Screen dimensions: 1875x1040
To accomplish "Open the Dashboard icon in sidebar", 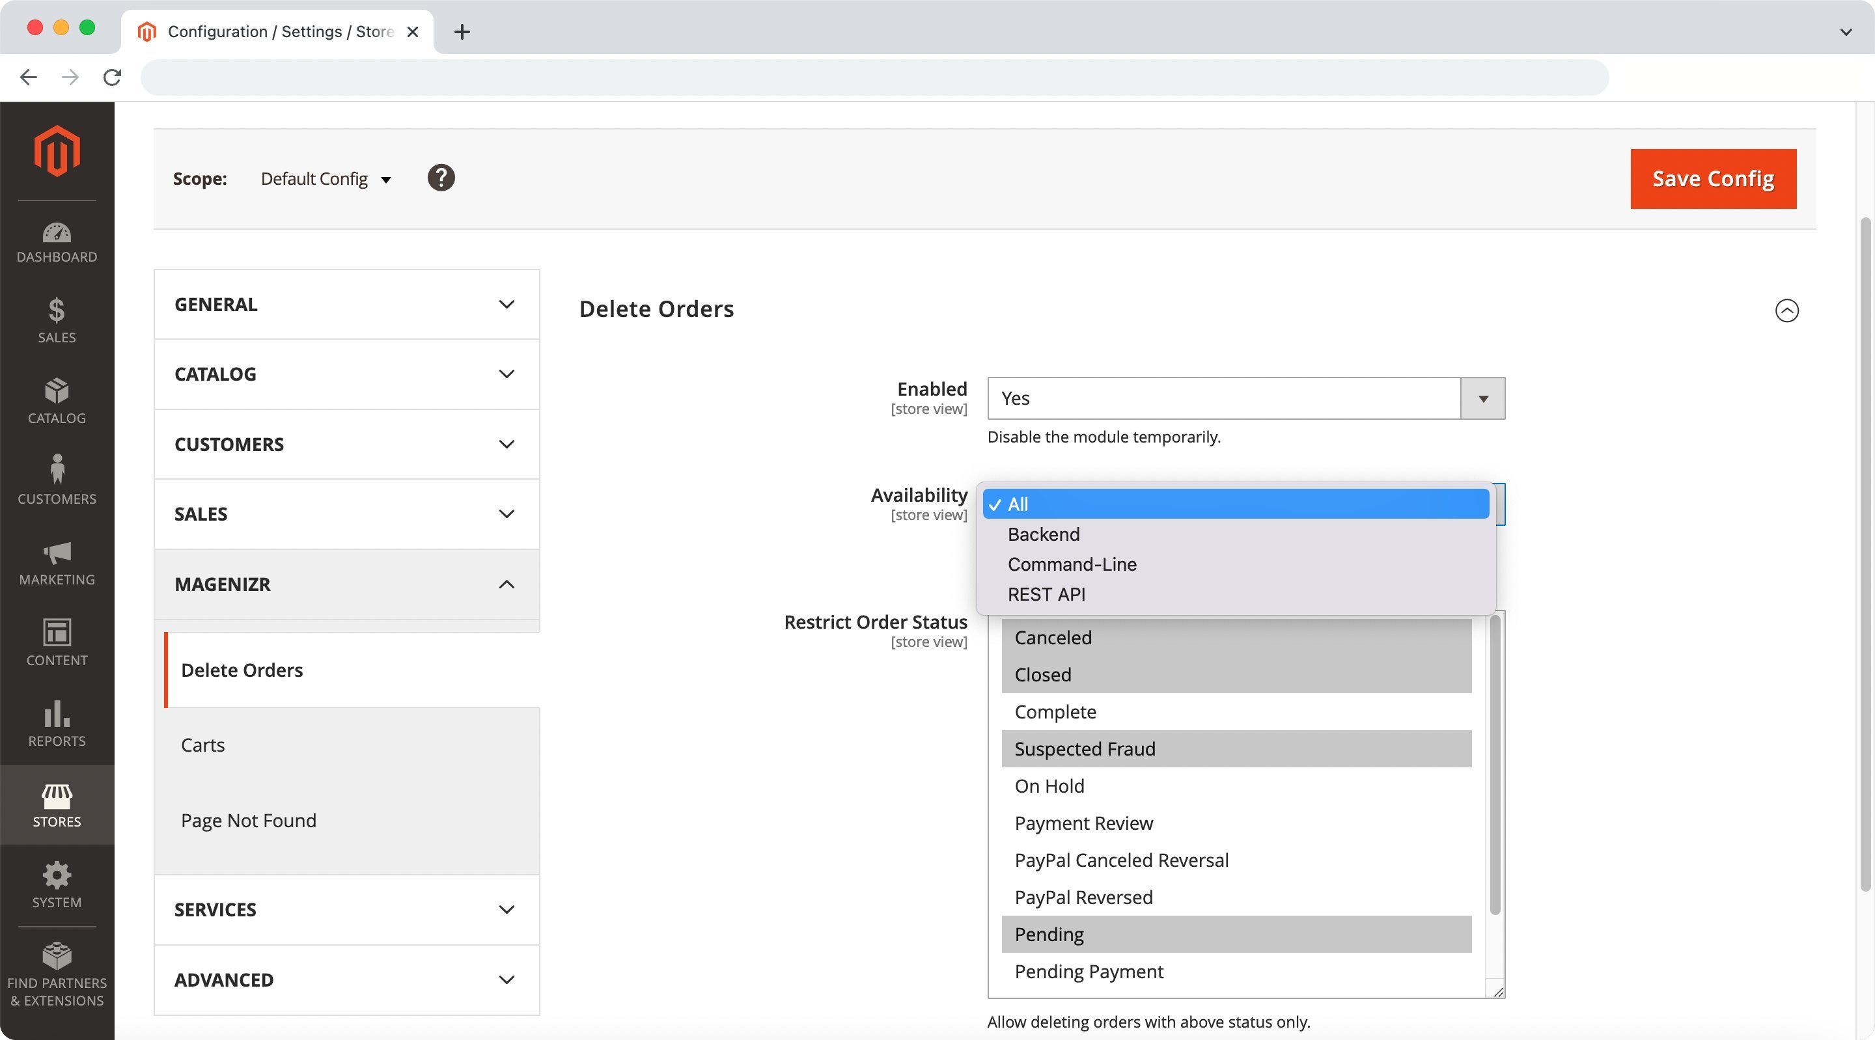I will 57,242.
